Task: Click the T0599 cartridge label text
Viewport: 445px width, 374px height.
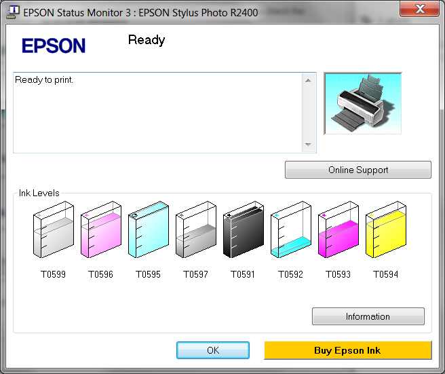Action: 53,274
